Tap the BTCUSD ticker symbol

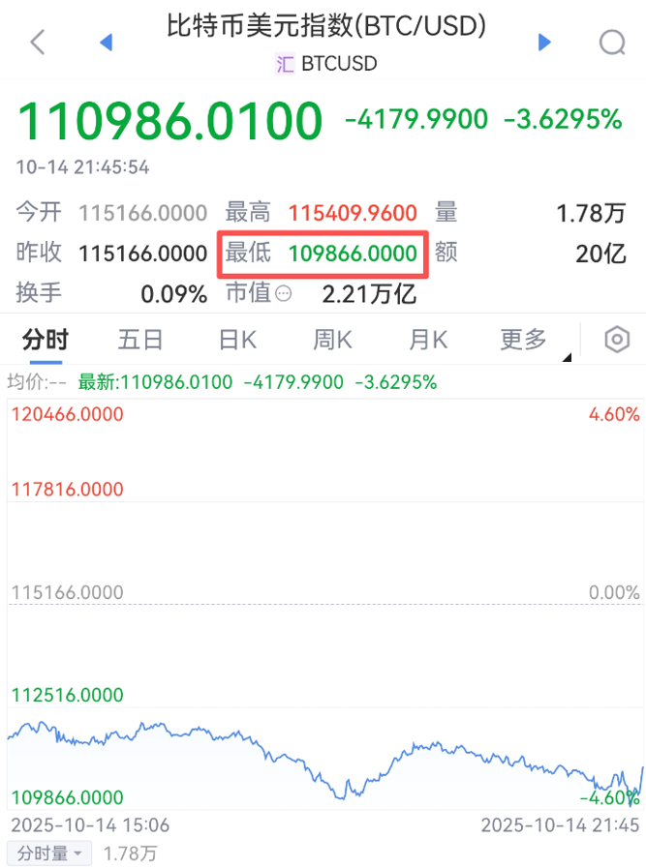pos(339,64)
